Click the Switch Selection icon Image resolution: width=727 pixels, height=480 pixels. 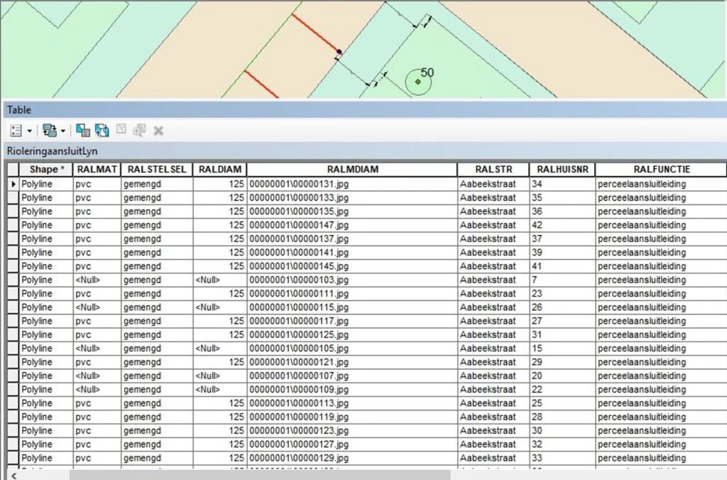click(x=102, y=131)
